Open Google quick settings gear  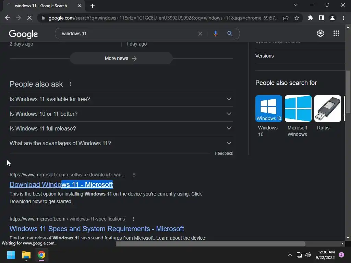[320, 33]
